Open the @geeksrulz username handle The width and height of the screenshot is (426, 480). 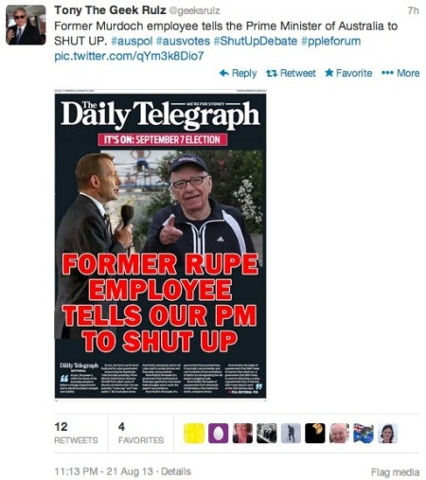click(x=195, y=11)
